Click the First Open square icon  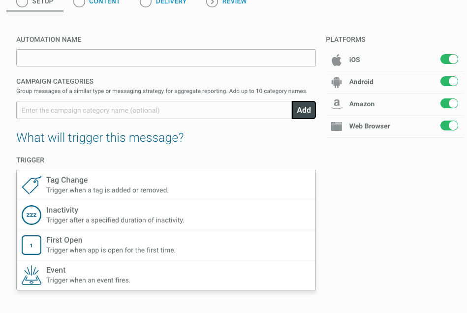31,245
